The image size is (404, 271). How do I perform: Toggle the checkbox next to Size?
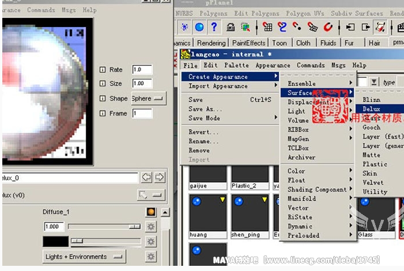[x=103, y=83]
